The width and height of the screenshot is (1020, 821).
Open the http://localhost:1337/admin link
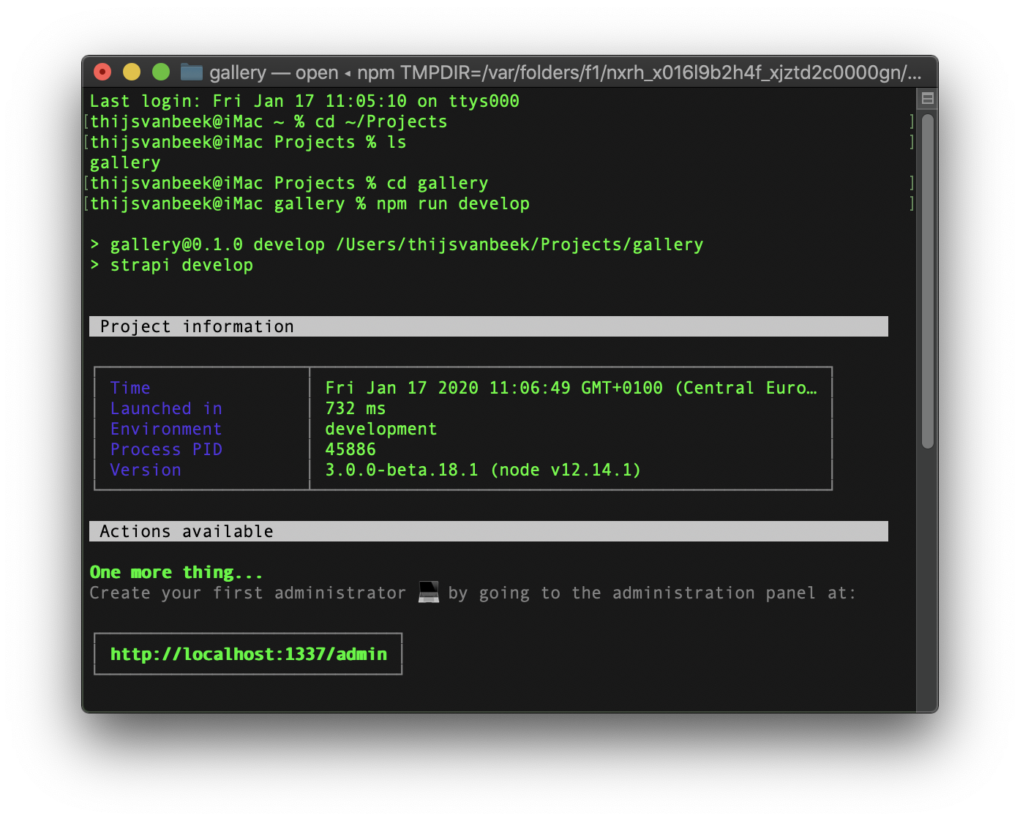tap(249, 654)
